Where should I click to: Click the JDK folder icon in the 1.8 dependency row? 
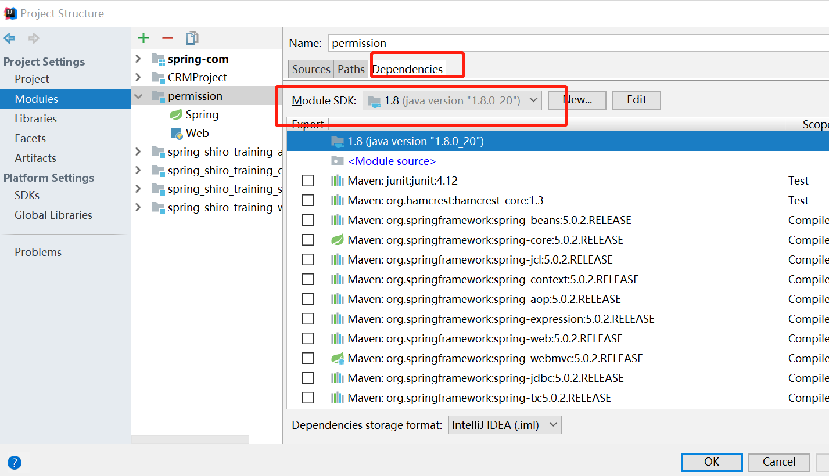337,141
